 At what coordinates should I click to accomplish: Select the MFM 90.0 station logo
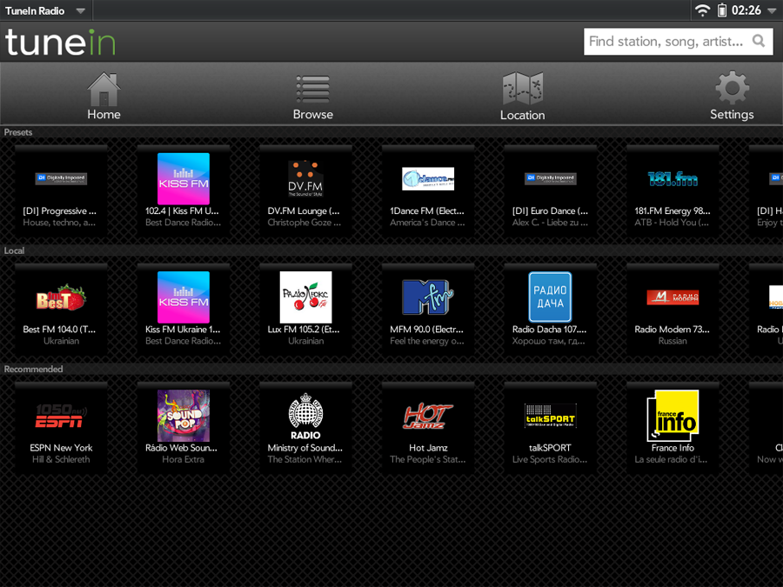[428, 297]
